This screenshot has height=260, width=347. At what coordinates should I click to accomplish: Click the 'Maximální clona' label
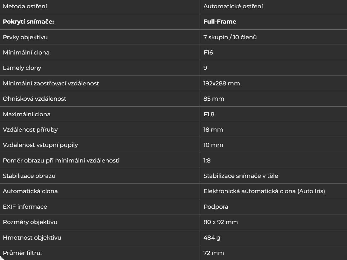[26, 114]
